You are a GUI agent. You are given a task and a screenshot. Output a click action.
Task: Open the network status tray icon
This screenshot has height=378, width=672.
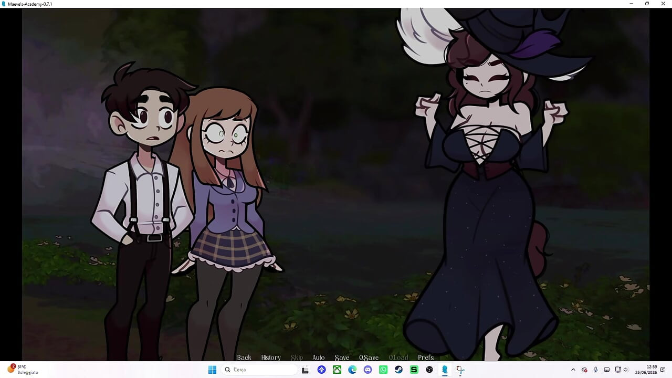click(x=618, y=370)
